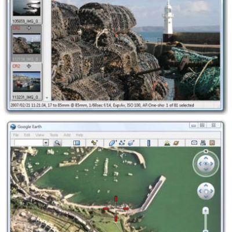Switch to sky with planet icon
The width and height of the screenshot is (232, 232).
point(176,143)
